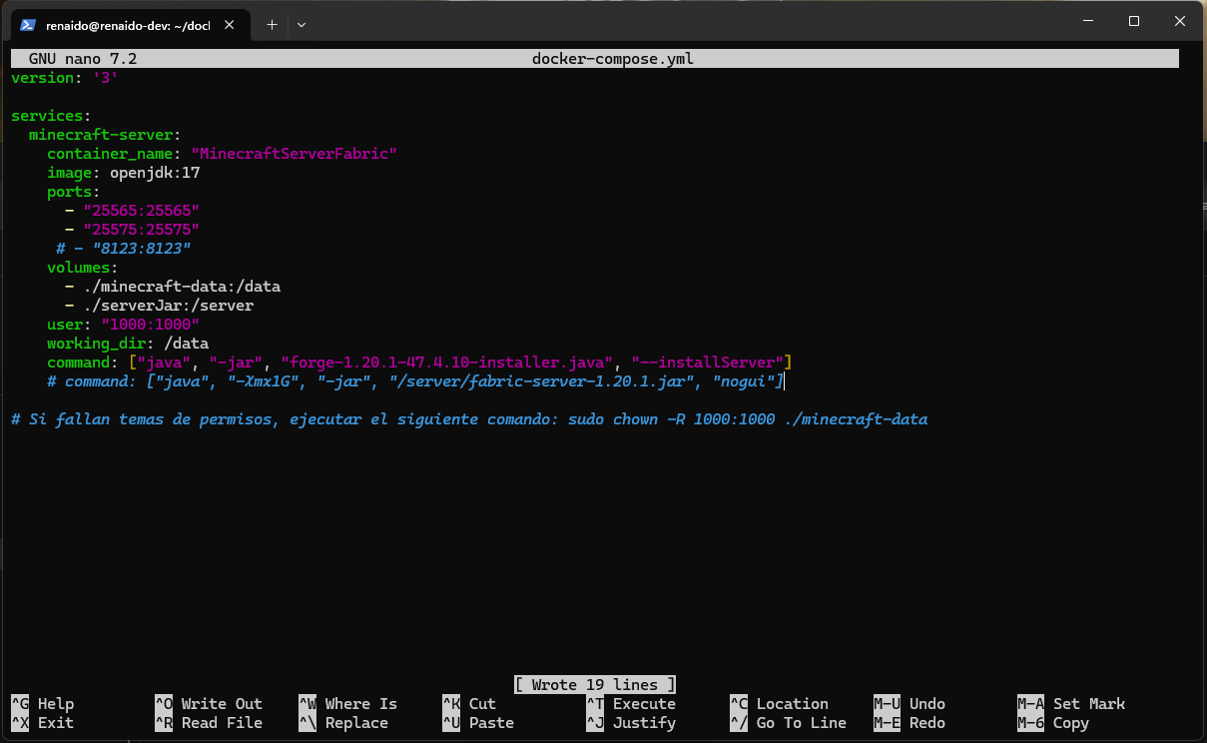The height and width of the screenshot is (743, 1207).
Task: Click the "--installServer" argument
Action: tap(708, 363)
